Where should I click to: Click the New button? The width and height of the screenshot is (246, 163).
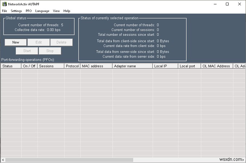[x=16, y=42]
